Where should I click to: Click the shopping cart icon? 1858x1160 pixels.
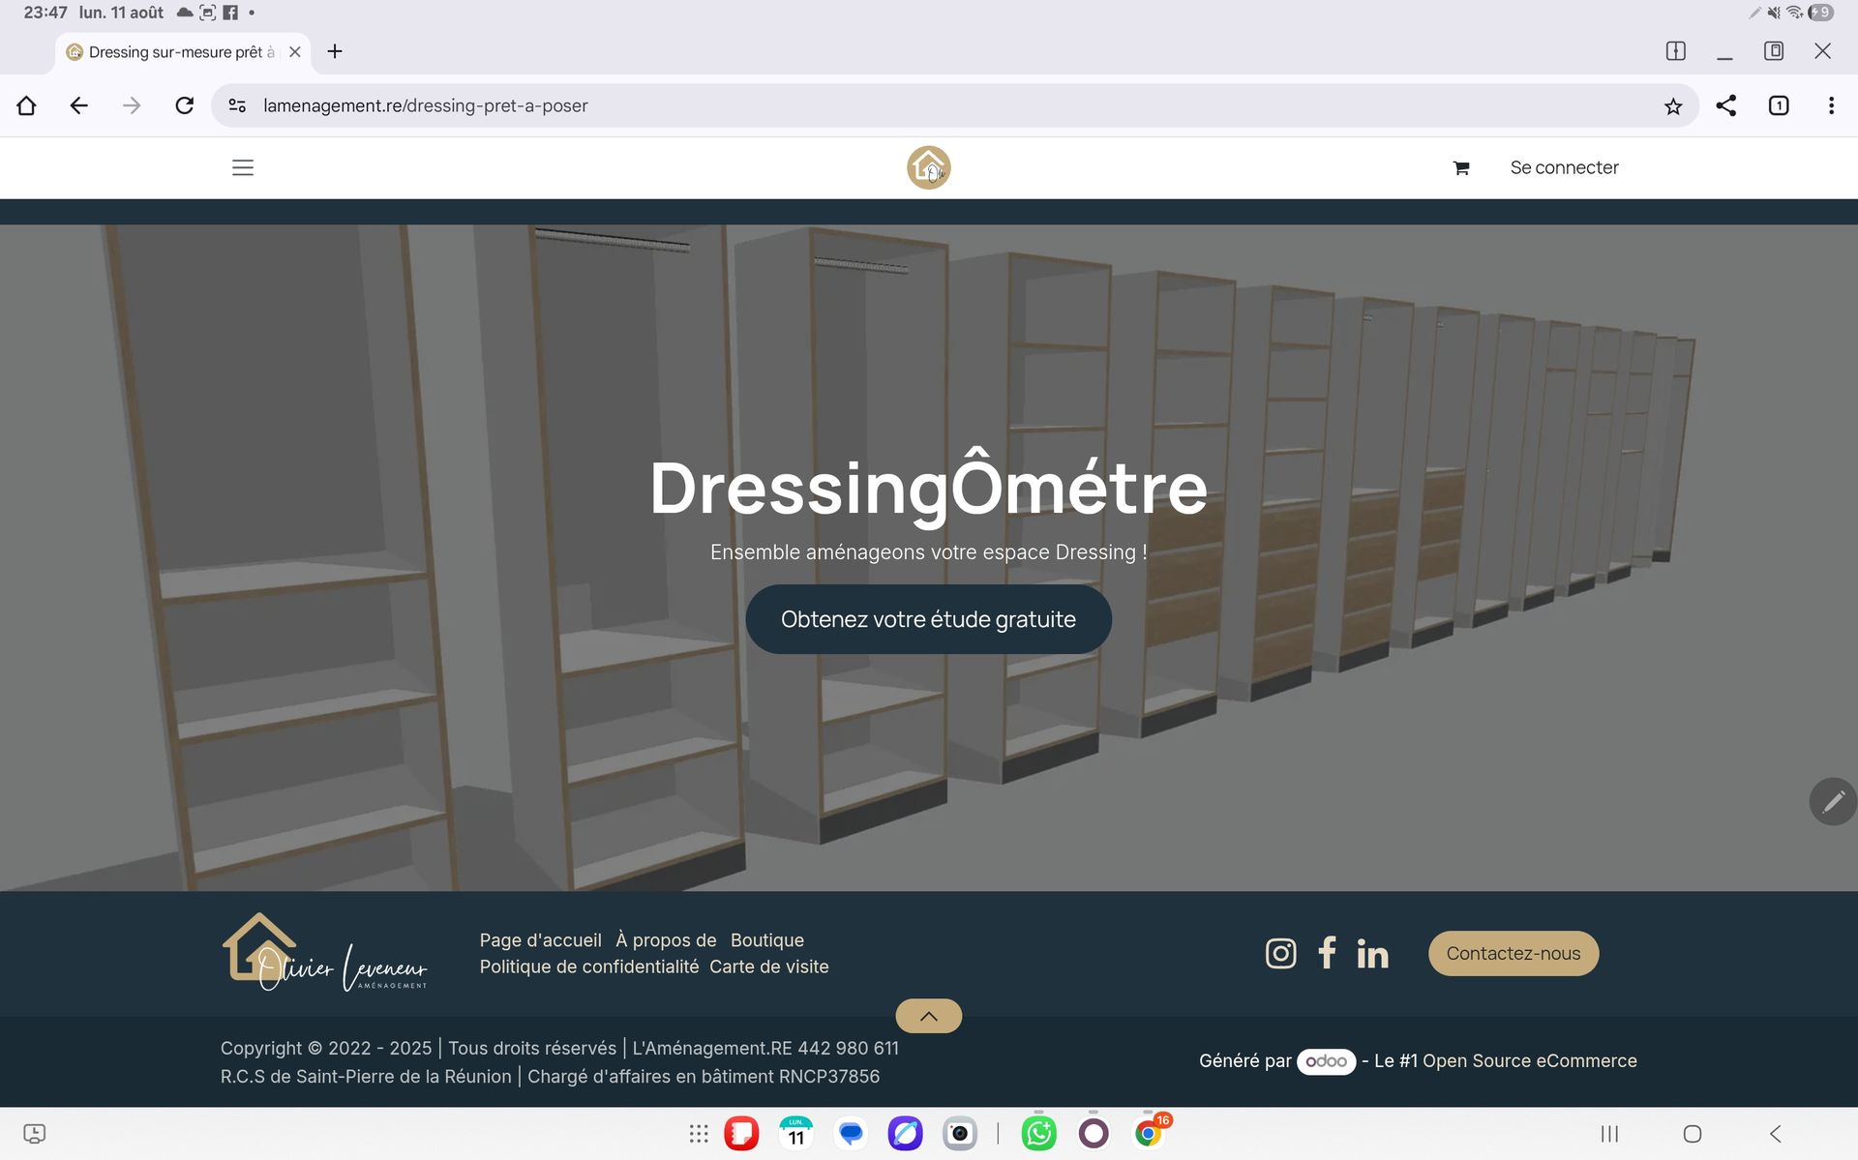[1461, 168]
